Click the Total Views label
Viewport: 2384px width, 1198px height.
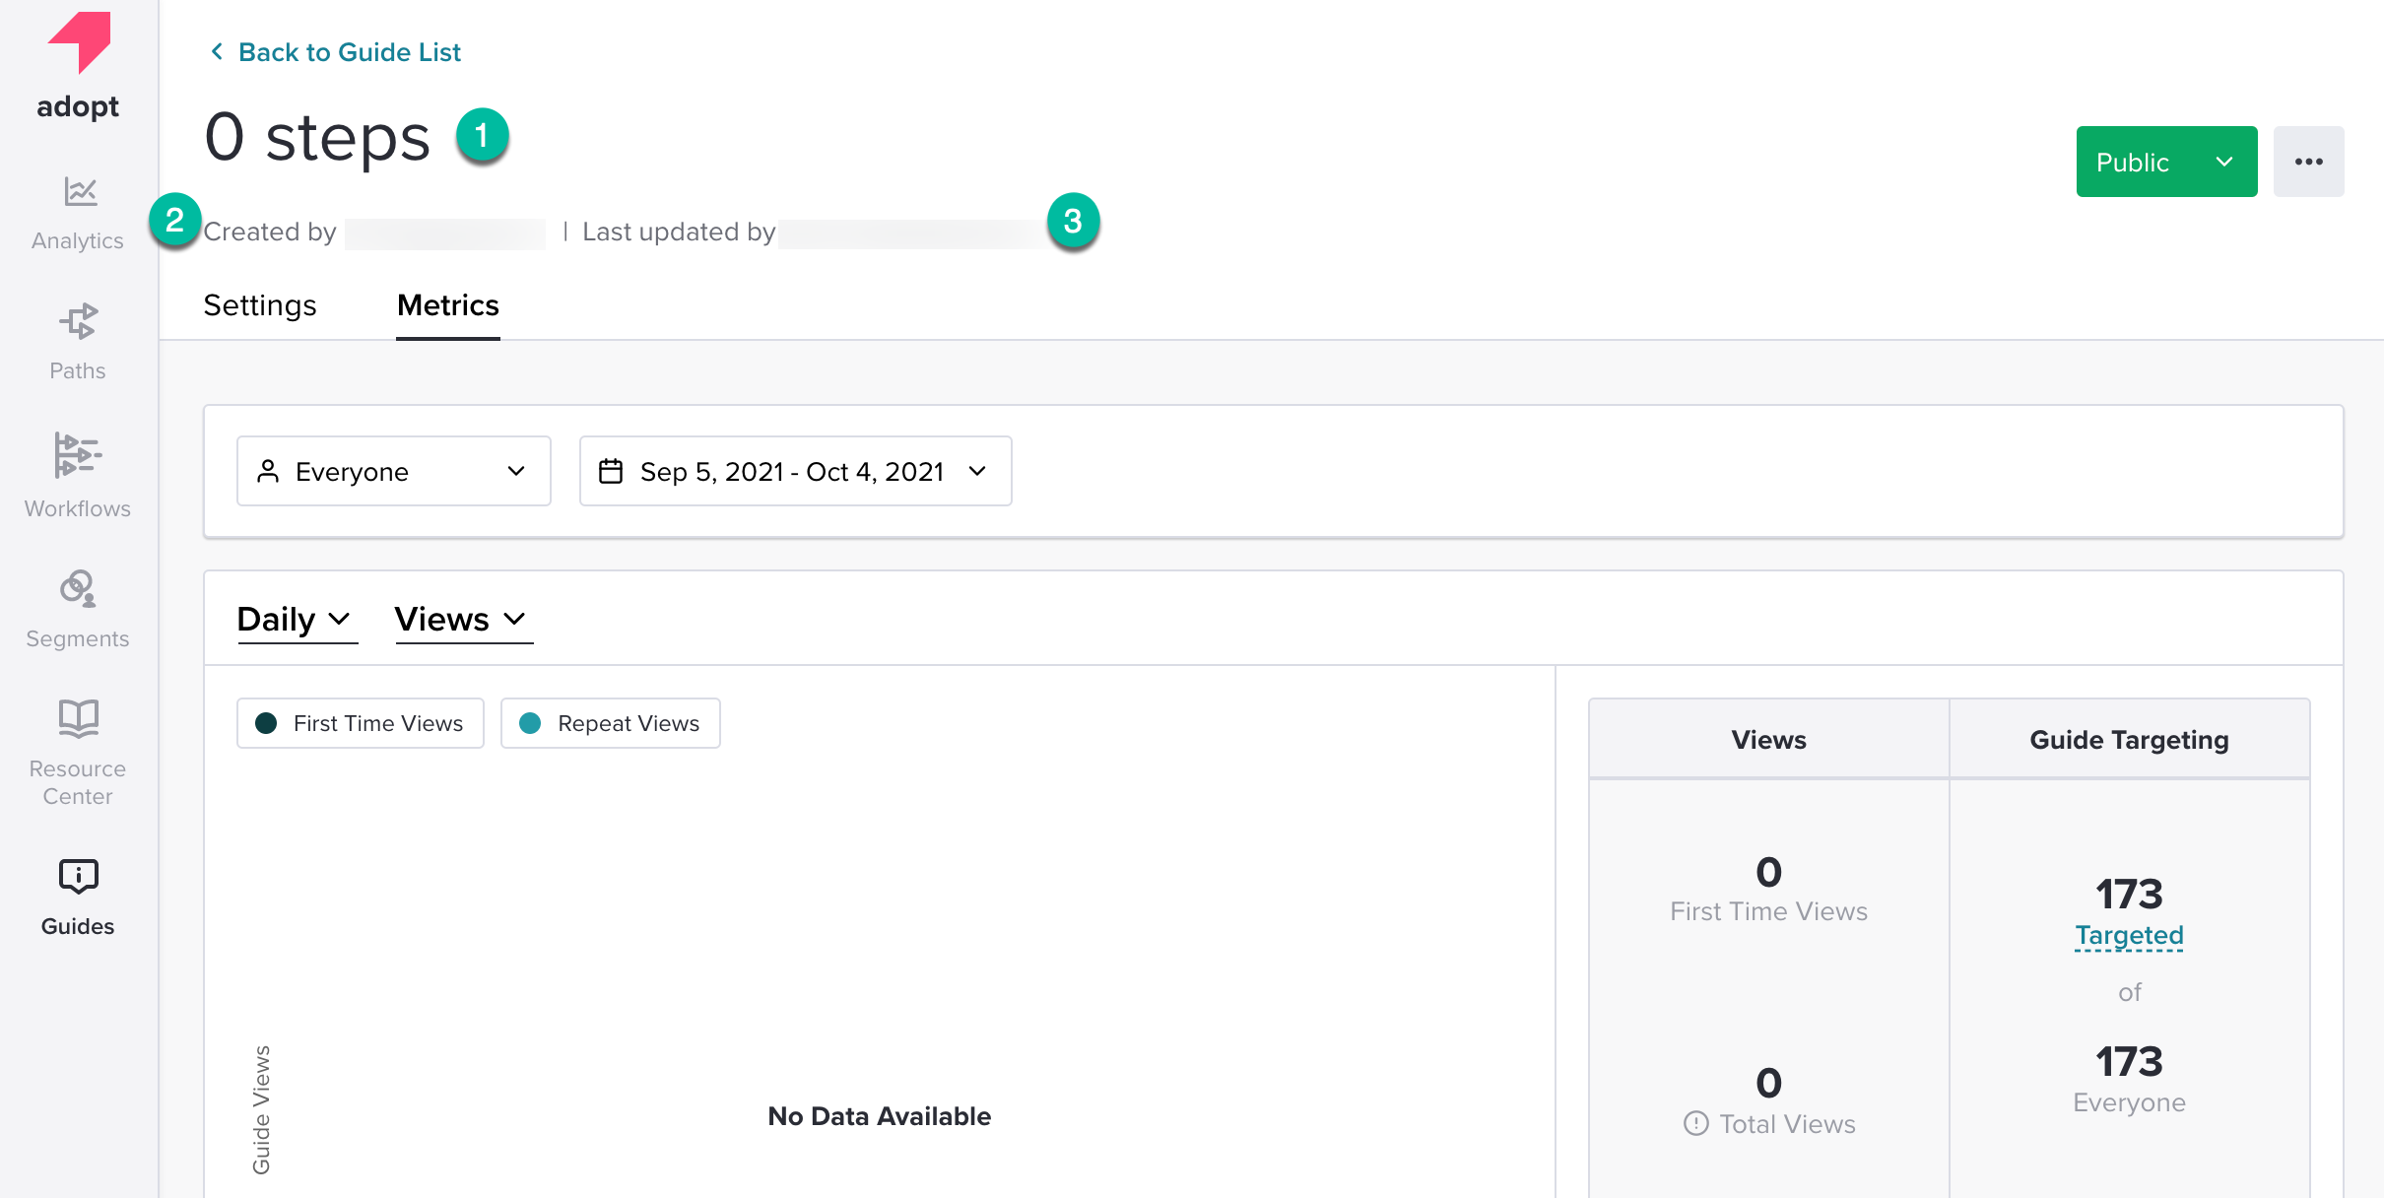pos(1787,1123)
